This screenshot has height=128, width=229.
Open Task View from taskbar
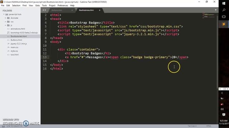coord(224,17)
